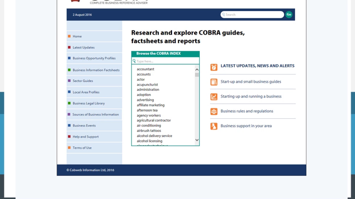Select 'airbrush tattoos' in the index list
This screenshot has width=355, height=199.
pos(149,131)
